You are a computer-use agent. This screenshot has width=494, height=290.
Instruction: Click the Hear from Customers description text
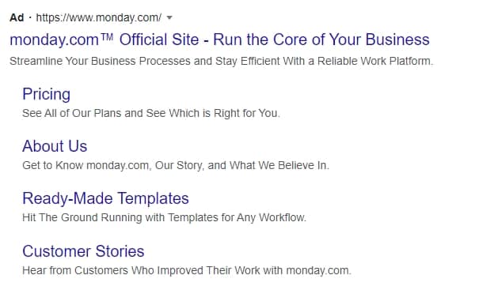click(x=187, y=270)
